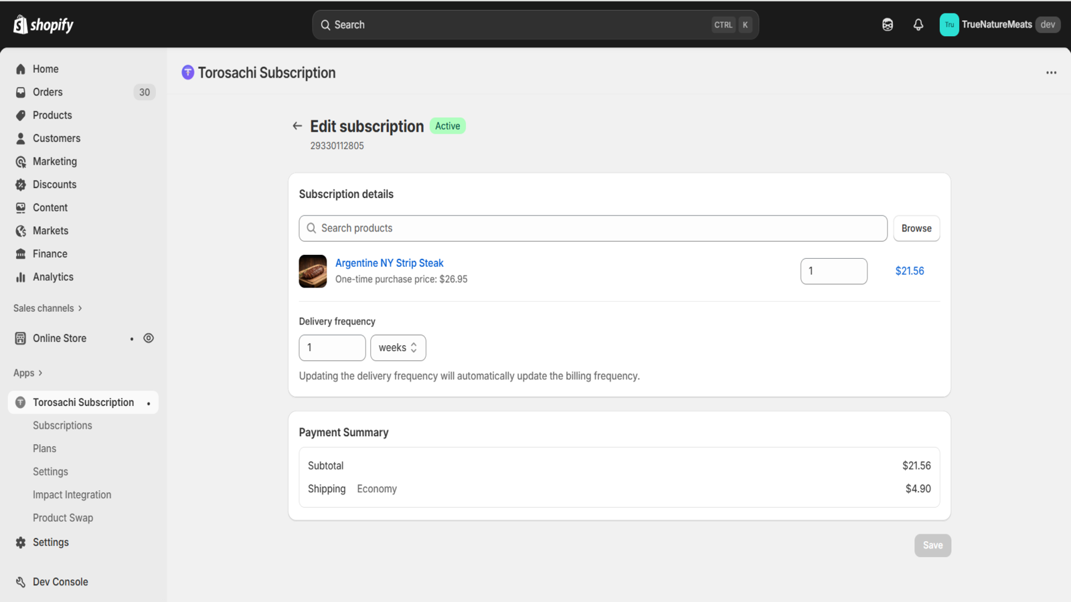Click the Save button
The width and height of the screenshot is (1071, 602).
click(x=932, y=545)
